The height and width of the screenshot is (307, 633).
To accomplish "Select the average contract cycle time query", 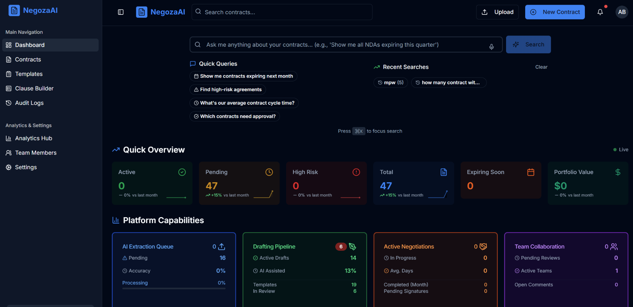I will 244,103.
